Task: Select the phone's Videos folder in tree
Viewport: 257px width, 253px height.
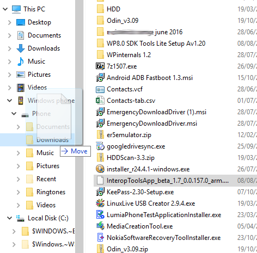Action: point(46,205)
